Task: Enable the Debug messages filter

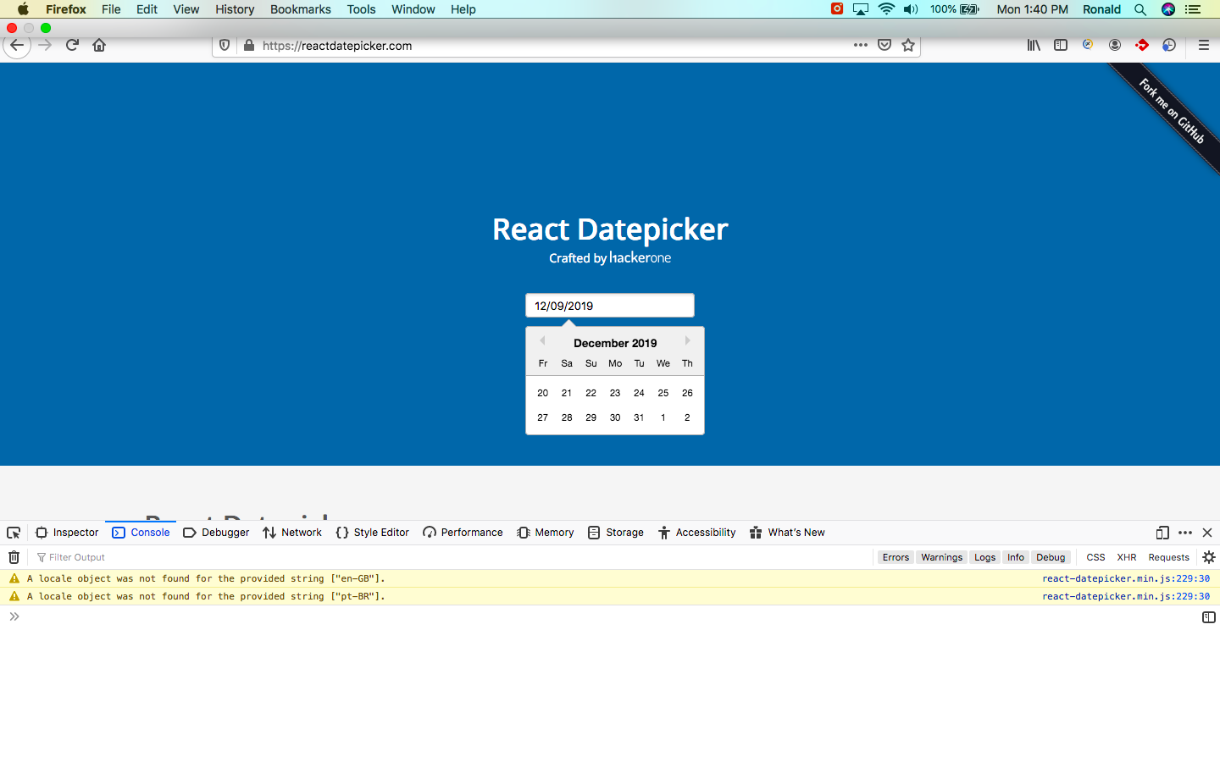Action: pos(1051,556)
